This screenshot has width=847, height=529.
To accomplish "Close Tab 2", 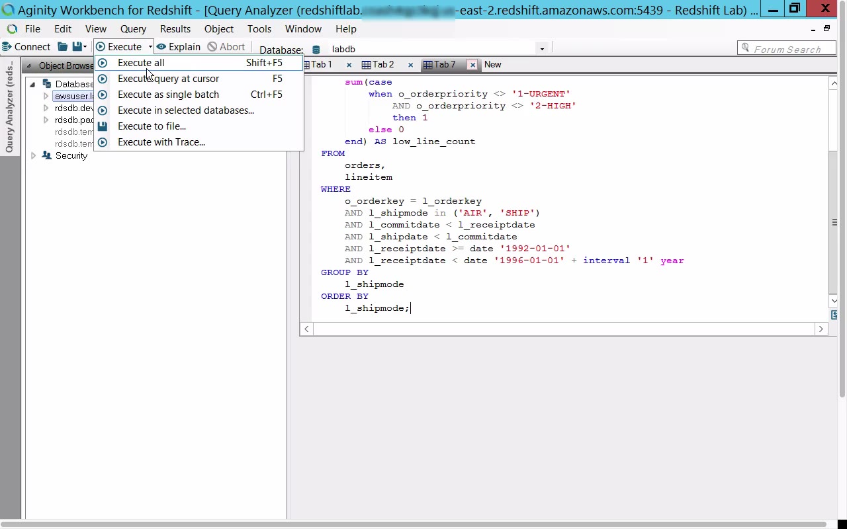I will click(410, 65).
